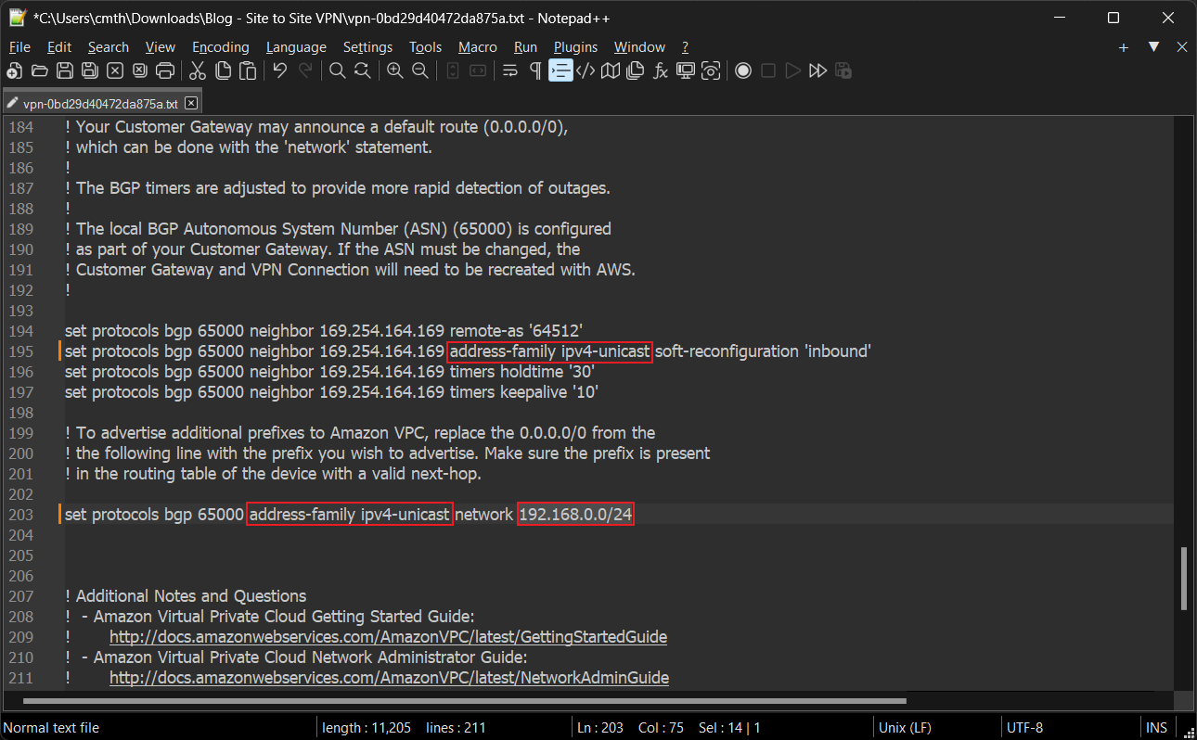1197x740 pixels.
Task: Toggle Show All Characters
Action: click(534, 70)
